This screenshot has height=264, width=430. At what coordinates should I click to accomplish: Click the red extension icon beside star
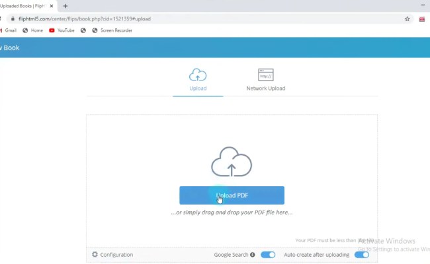tap(422, 19)
